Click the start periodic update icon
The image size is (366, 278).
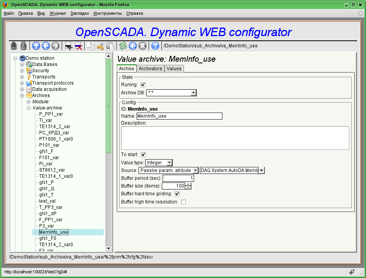click(133, 46)
